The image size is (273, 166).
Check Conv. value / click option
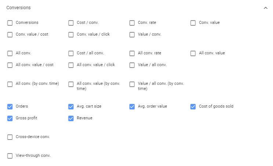pos(71,35)
